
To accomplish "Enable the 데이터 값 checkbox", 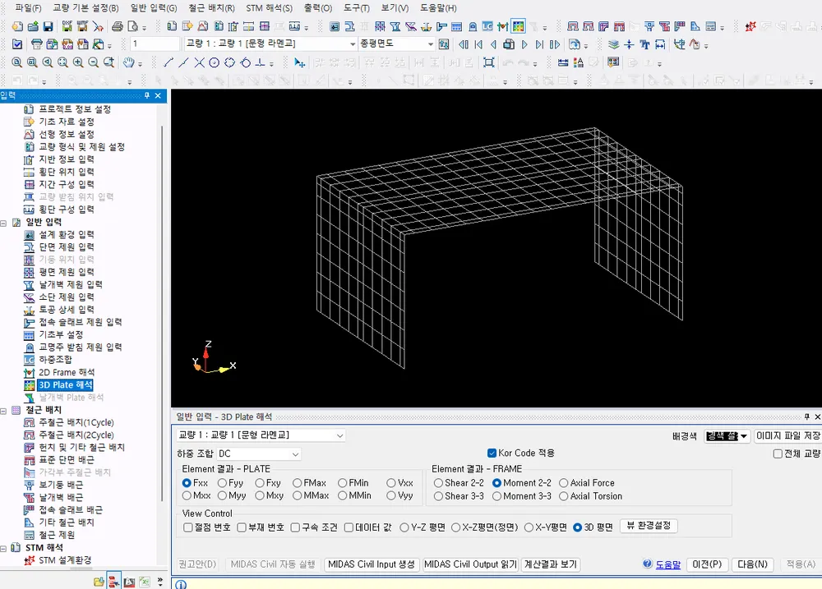I will click(349, 527).
